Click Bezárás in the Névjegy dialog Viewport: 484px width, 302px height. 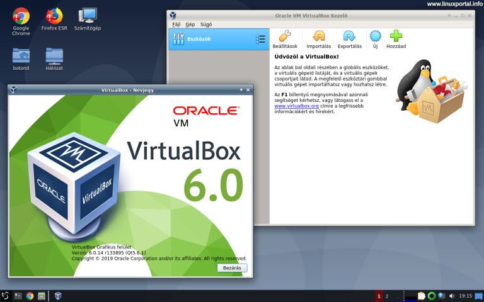(232, 268)
